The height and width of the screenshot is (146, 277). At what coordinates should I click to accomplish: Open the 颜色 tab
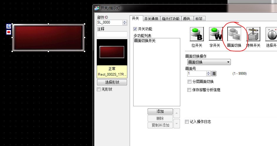pos(186,19)
